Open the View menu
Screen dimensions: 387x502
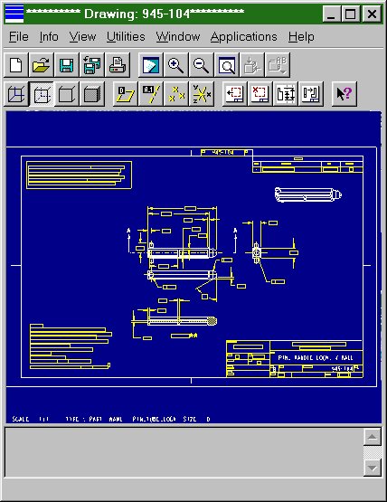[x=82, y=37]
